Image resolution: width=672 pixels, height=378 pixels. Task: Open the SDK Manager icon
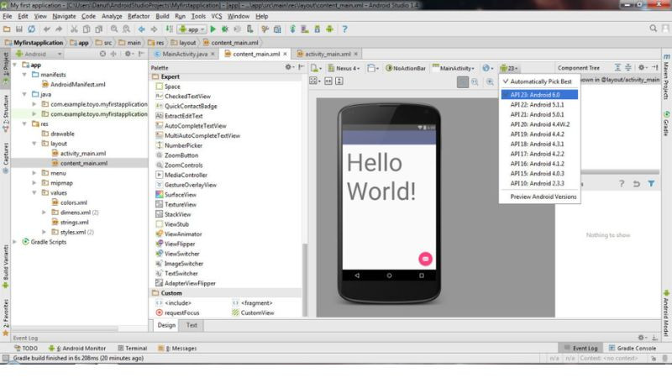point(318,29)
